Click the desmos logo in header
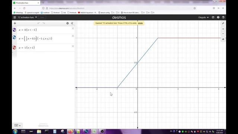The image size is (238, 134). tap(119, 17)
